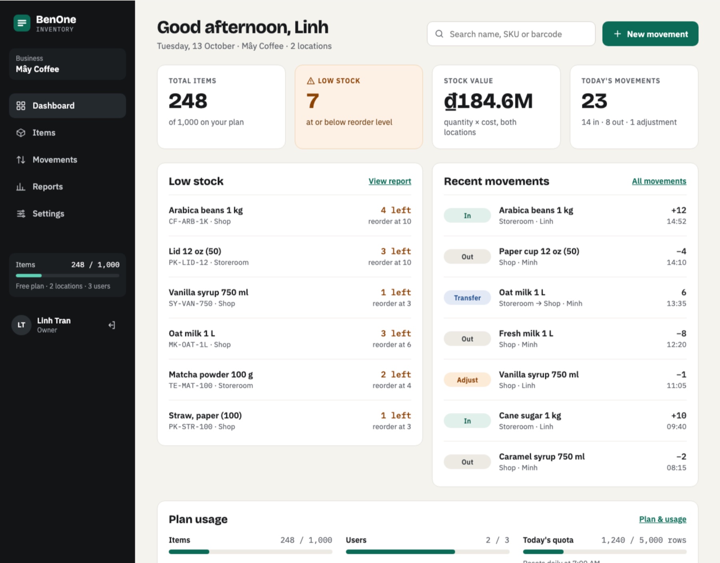
Task: Open the Dashboard menu item
Action: 68,106
